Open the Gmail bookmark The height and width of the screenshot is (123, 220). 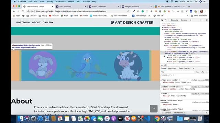coord(84,16)
